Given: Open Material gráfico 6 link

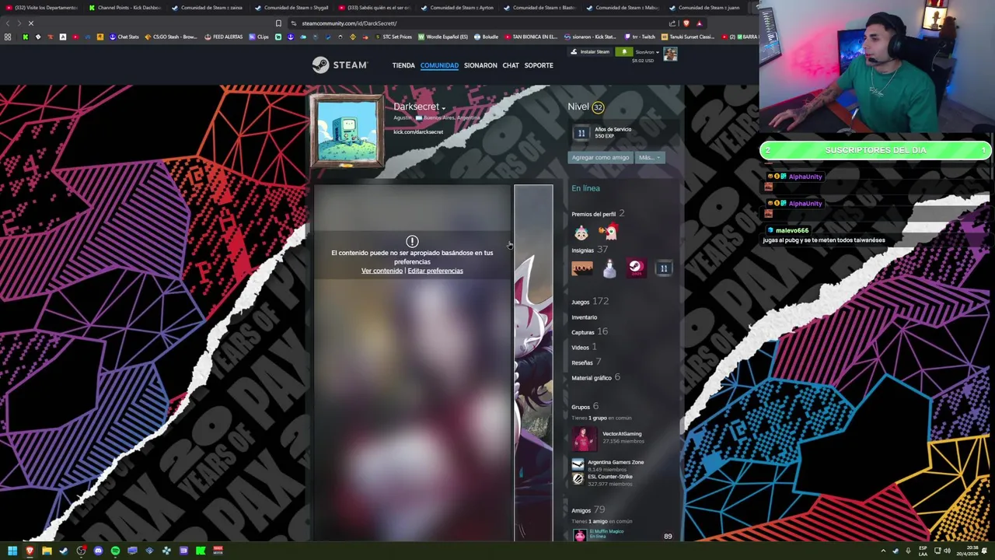Looking at the screenshot, I should [595, 378].
